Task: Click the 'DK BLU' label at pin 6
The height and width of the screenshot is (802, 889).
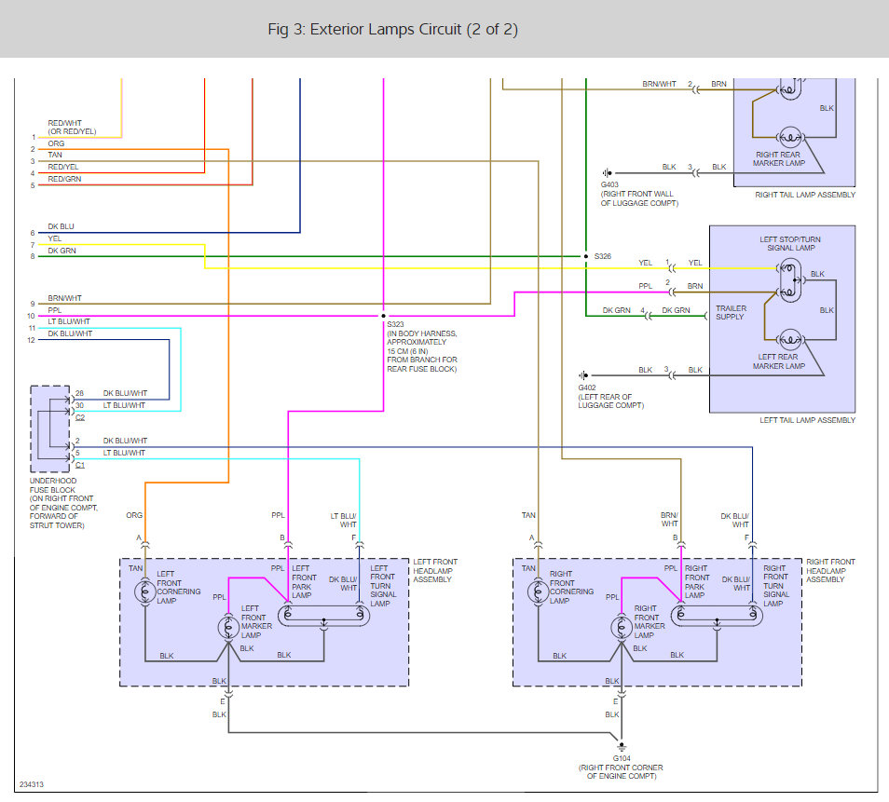Action: coord(61,226)
